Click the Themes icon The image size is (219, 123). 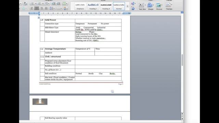[x=168, y=5]
